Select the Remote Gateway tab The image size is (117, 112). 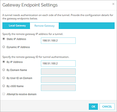[44, 26]
